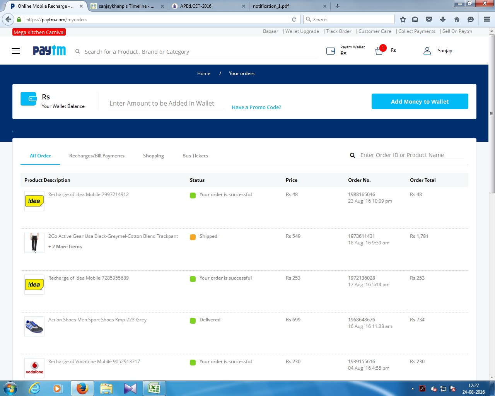The image size is (495, 396).
Task: Open Track Order link in top bar
Action: [338, 31]
